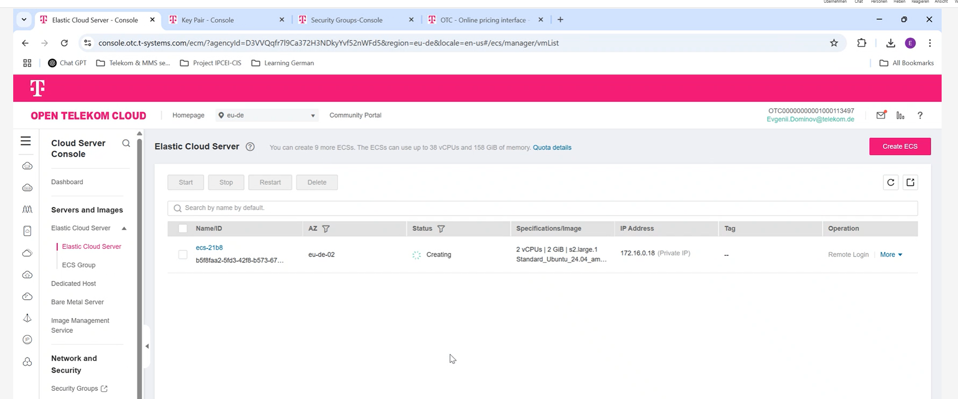
Task: Open the Chrome profile avatar E
Action: click(910, 43)
